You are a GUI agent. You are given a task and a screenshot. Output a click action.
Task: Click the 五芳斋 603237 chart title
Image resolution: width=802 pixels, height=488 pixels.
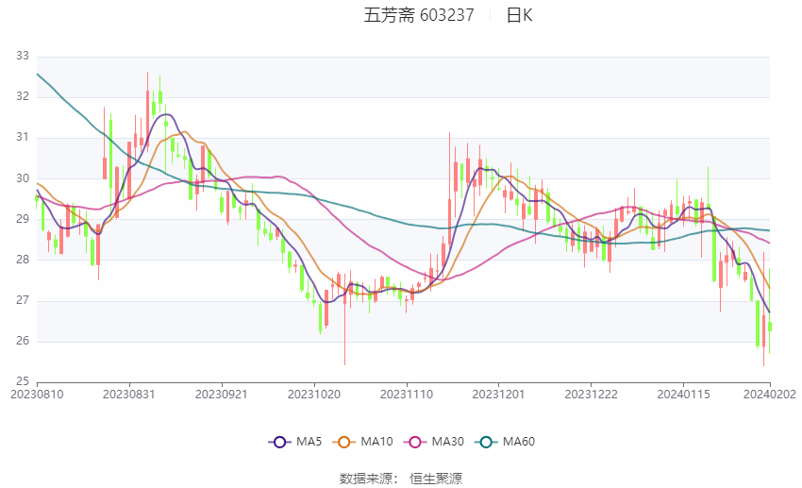pyautogui.click(x=419, y=15)
